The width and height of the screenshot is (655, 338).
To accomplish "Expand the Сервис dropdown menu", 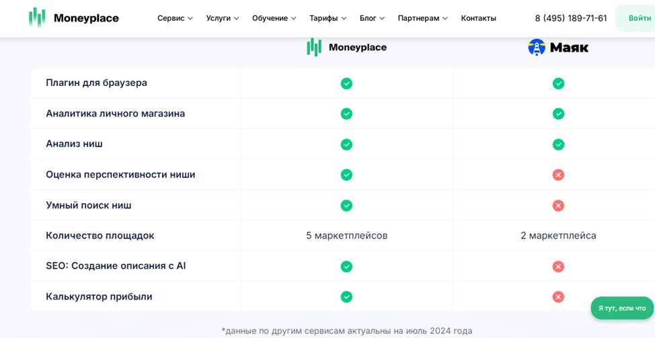I will pyautogui.click(x=175, y=18).
